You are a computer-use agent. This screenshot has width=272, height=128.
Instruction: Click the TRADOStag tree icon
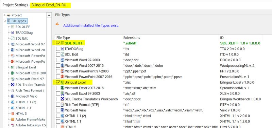pyautogui.click(x=13, y=33)
